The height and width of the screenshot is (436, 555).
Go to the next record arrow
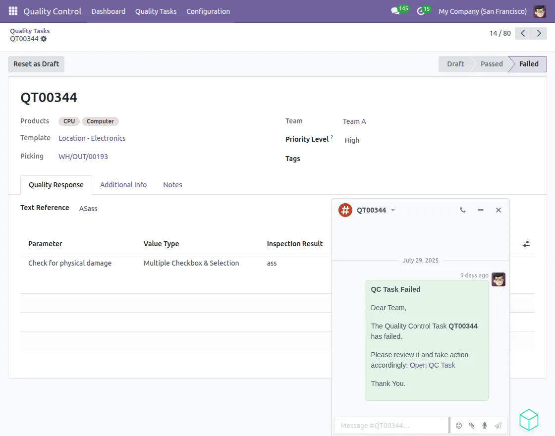(x=539, y=33)
